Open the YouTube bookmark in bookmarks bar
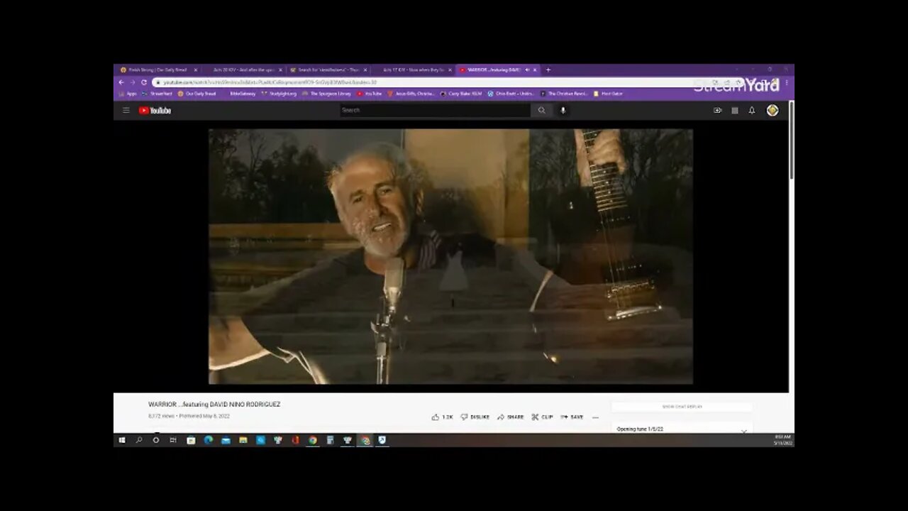The height and width of the screenshot is (511, 908). (370, 94)
